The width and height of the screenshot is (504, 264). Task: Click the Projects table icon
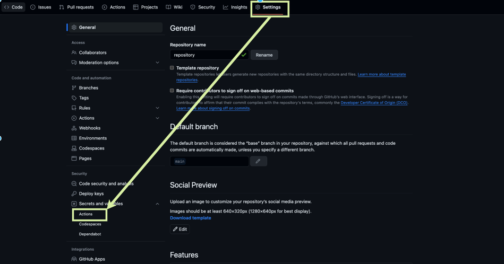[x=135, y=7]
